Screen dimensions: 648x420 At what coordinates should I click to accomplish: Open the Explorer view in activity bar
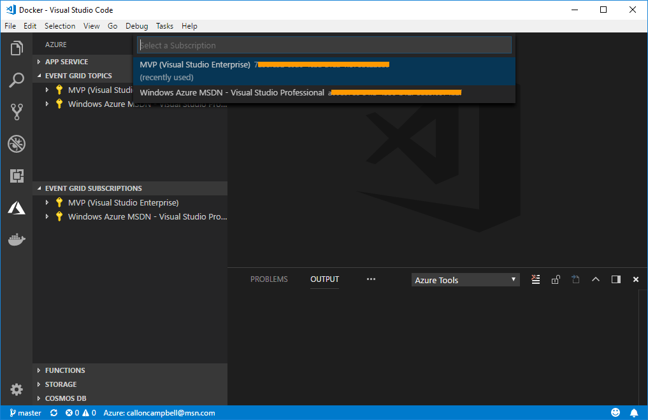(17, 48)
